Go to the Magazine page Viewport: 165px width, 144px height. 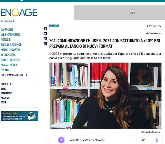[x=6, y=93]
